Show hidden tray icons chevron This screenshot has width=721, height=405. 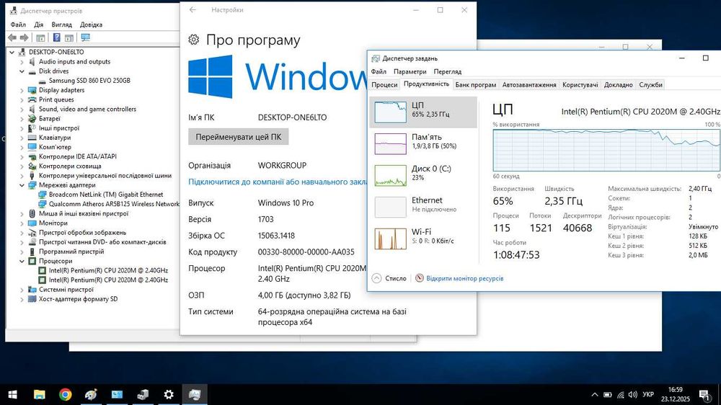click(x=595, y=394)
